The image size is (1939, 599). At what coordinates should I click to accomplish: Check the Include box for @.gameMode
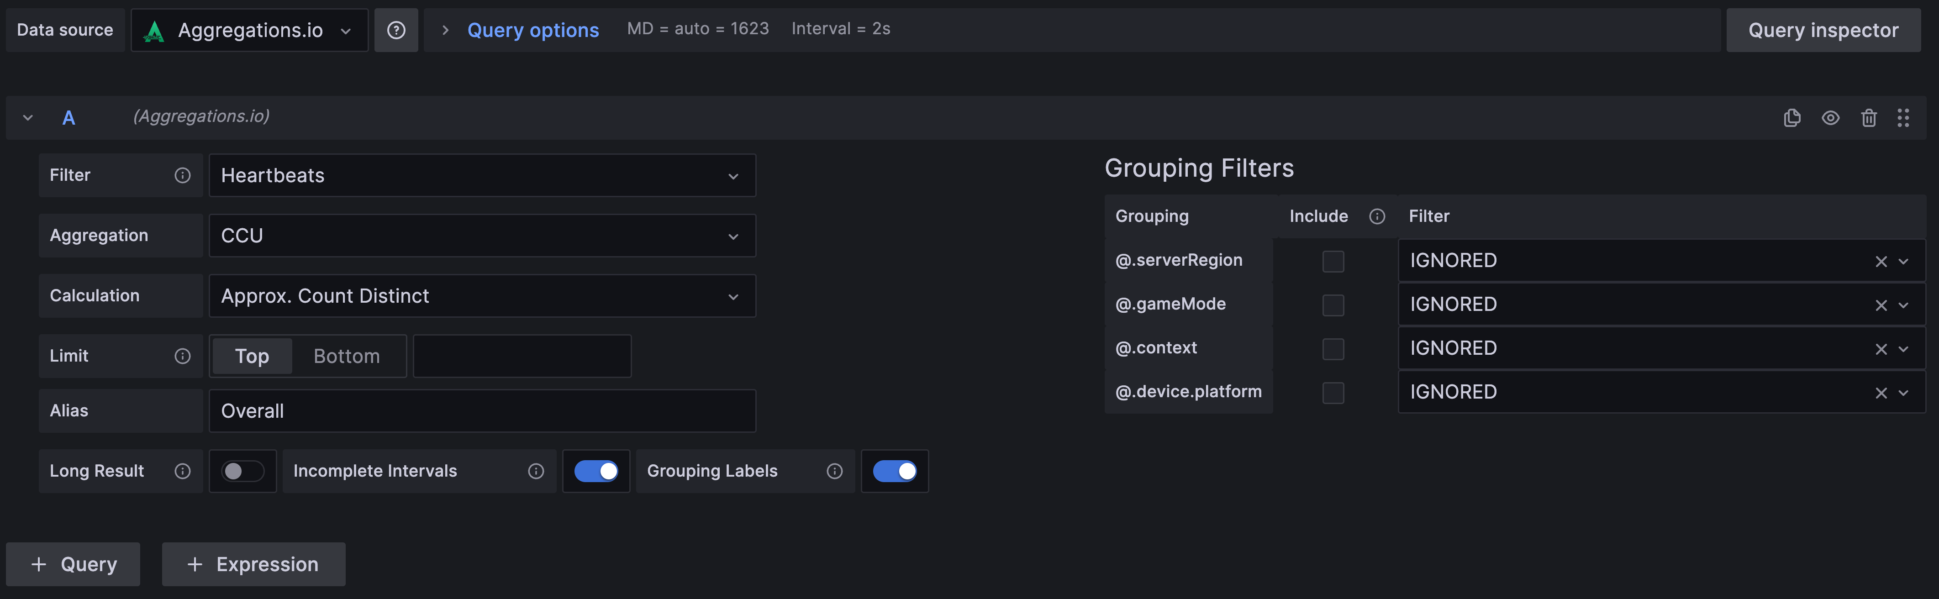(x=1333, y=305)
